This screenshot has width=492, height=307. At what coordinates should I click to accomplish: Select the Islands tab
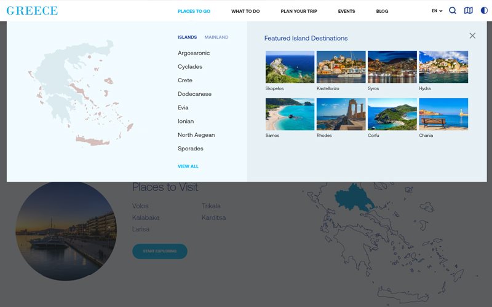coord(187,37)
